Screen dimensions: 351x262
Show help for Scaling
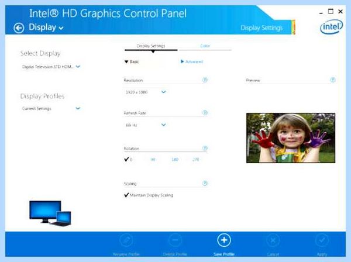205,183
